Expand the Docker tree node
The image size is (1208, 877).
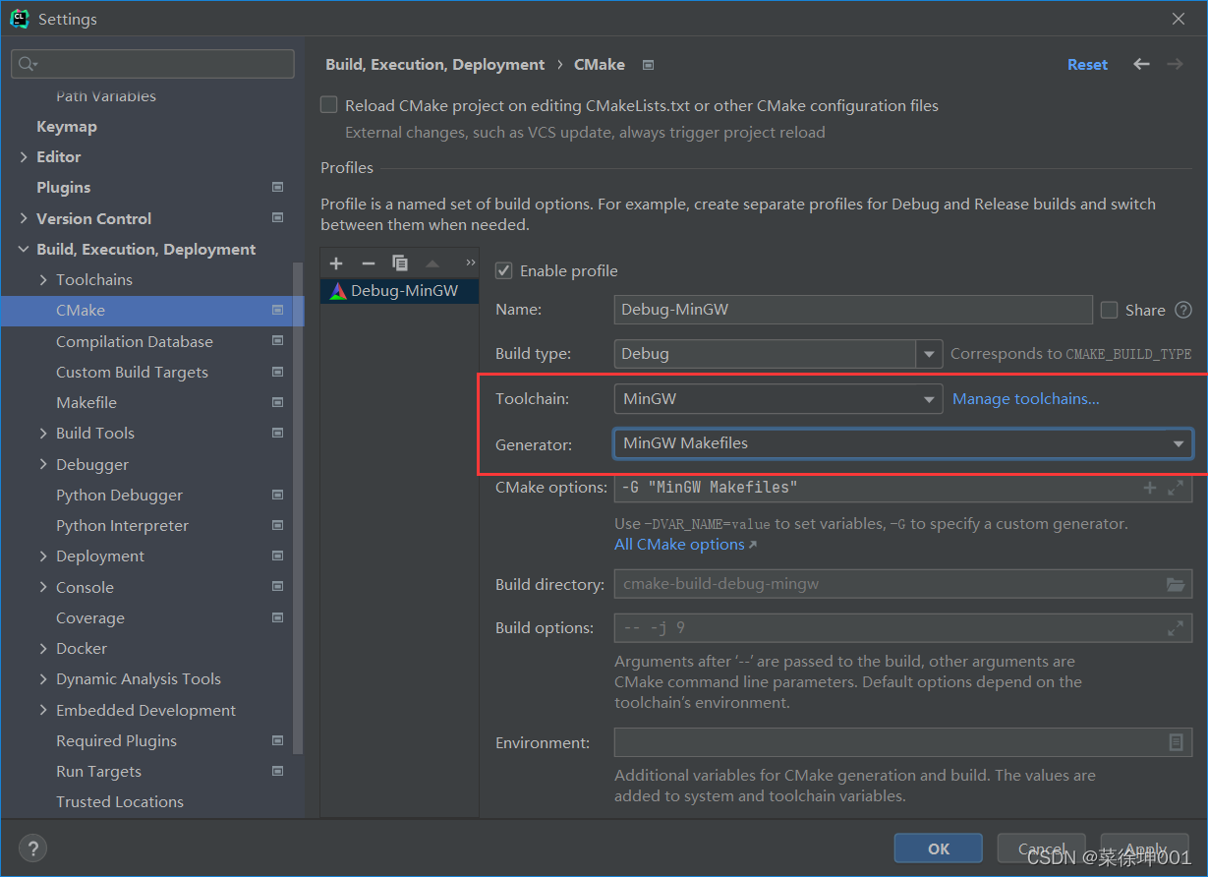coord(43,649)
